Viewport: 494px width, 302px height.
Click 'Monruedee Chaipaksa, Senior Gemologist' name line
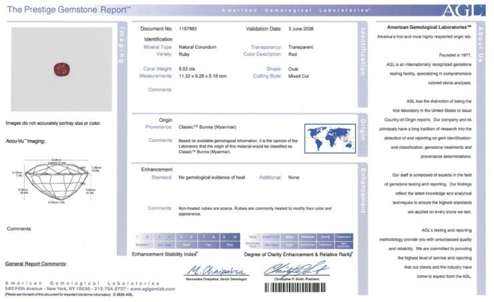(x=216, y=279)
